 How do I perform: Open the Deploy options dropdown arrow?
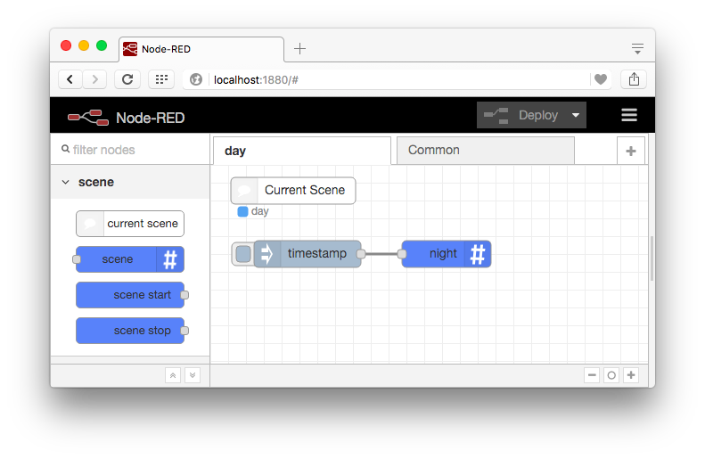576,115
